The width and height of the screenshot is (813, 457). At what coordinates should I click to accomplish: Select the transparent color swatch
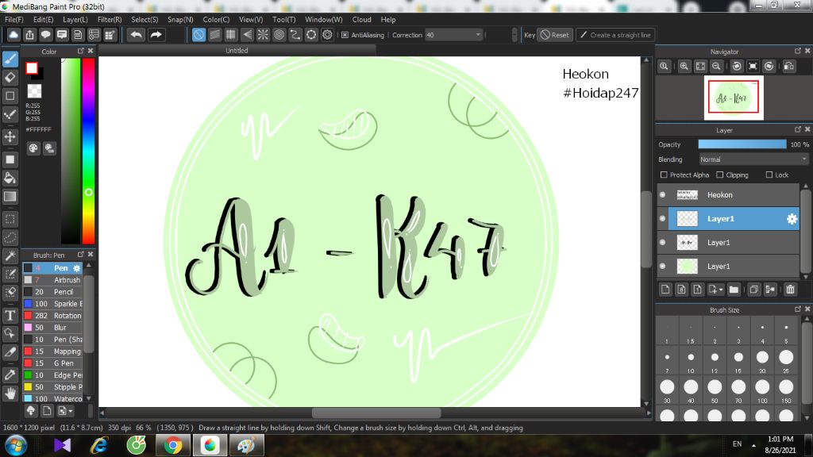[x=34, y=91]
